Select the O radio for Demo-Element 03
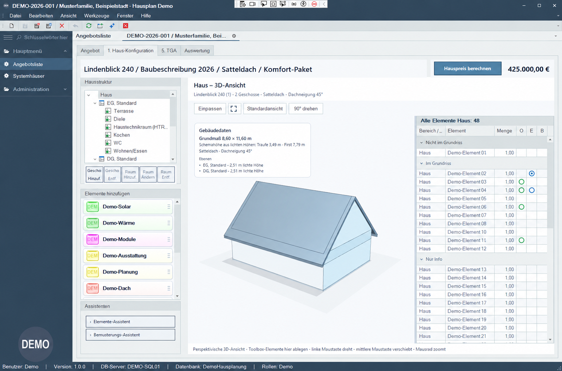 (522, 182)
